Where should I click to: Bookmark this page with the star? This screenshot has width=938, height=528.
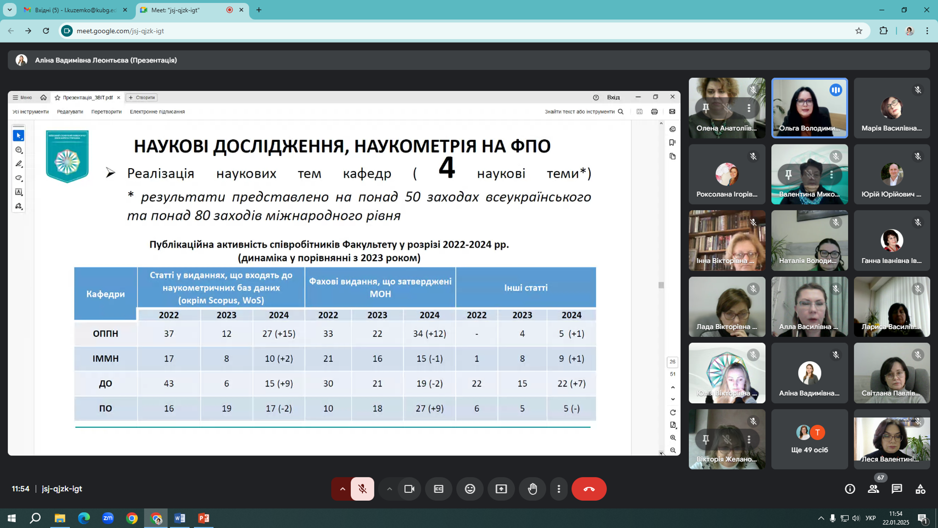click(x=859, y=31)
